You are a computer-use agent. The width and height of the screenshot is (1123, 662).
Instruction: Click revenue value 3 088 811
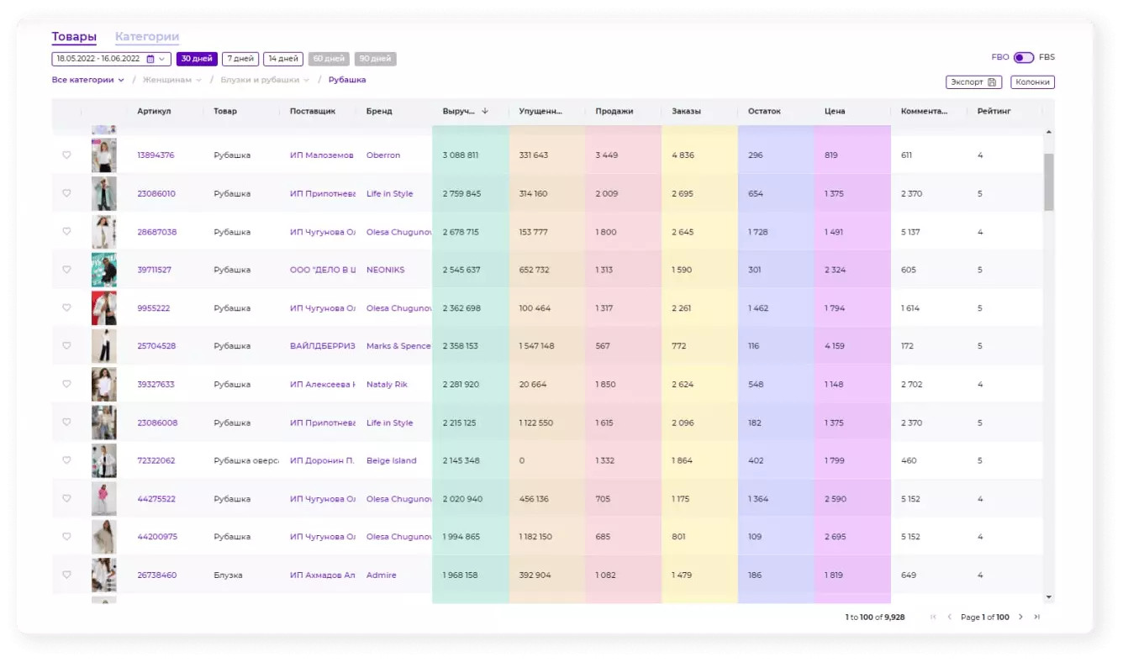(461, 155)
